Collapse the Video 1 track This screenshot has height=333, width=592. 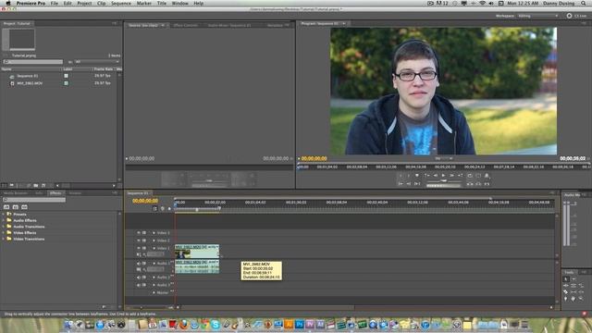click(x=154, y=248)
